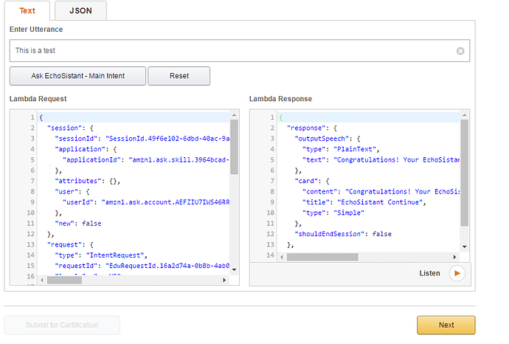Image resolution: width=509 pixels, height=344 pixels.
Task: Clear the utterance text field
Action: (460, 51)
